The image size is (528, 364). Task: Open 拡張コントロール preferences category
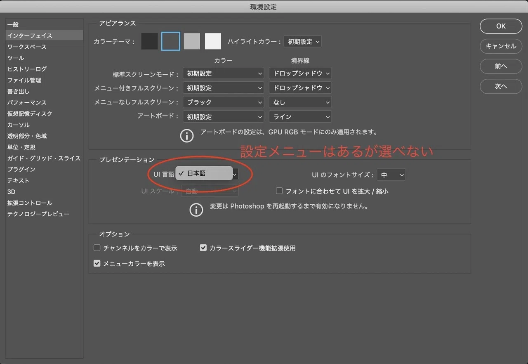pos(44,203)
